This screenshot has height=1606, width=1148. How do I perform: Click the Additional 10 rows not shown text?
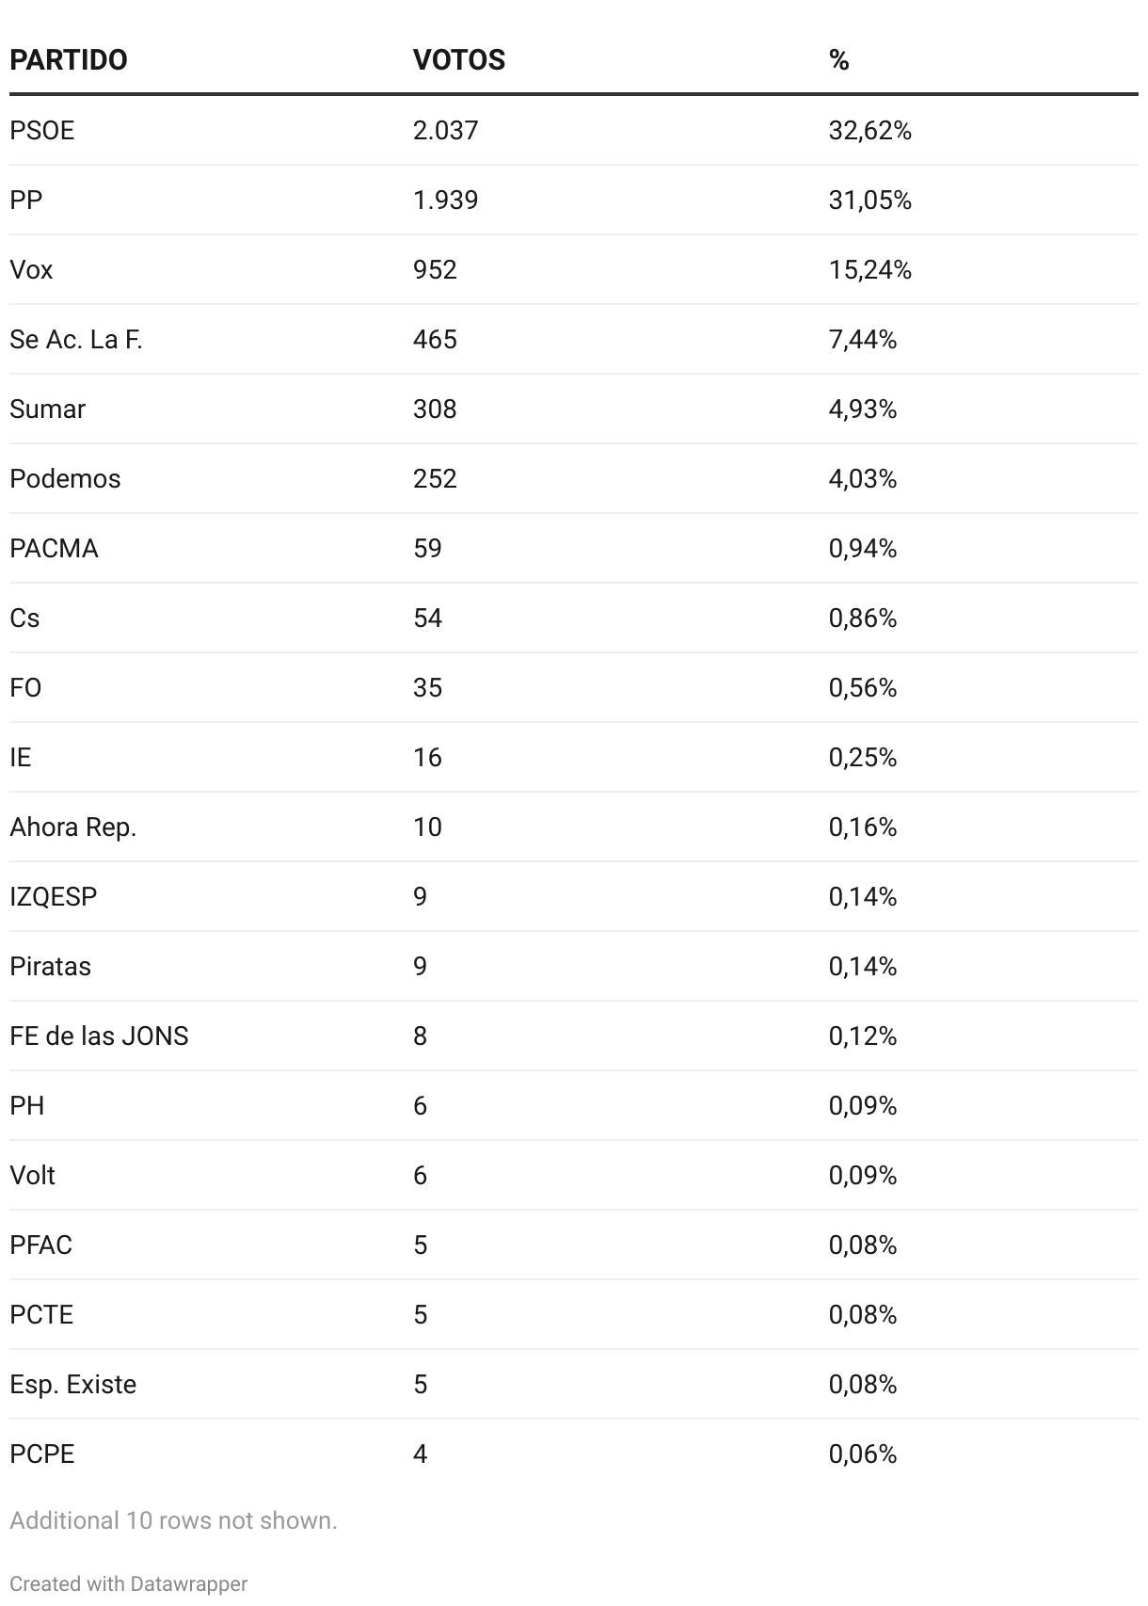tap(173, 1520)
